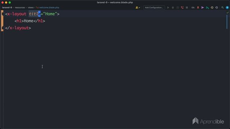Select welcome.blade.php breadcrumb
Screen dimensions: 230x129
(49, 8)
